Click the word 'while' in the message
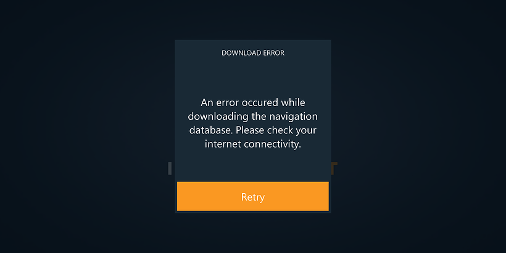The image size is (506, 253). pyautogui.click(x=293, y=102)
